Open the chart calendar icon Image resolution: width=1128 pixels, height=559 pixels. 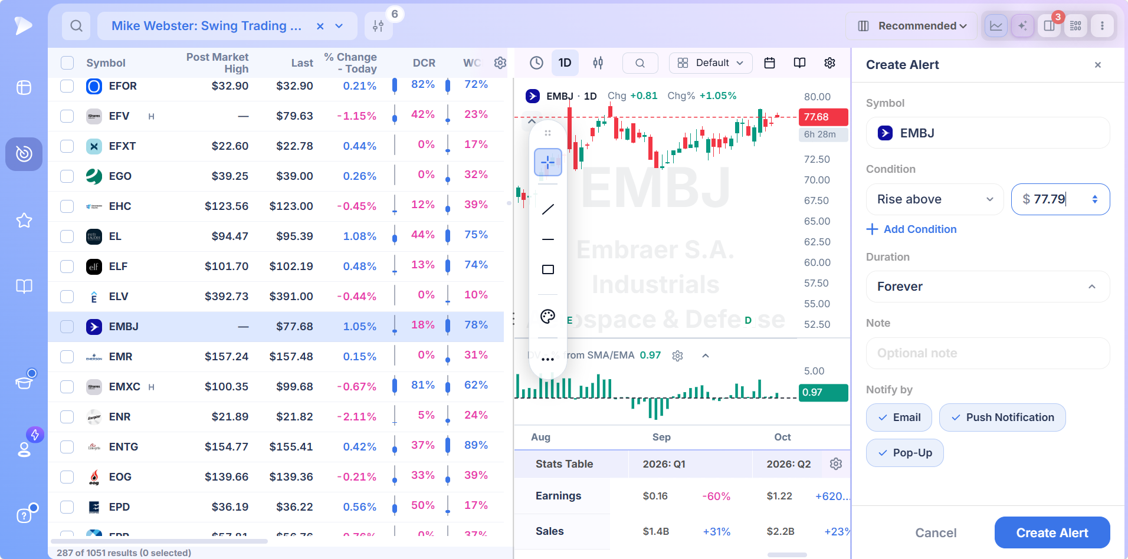769,63
